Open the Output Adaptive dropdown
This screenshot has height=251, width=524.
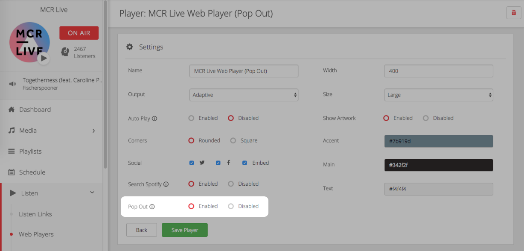point(244,95)
